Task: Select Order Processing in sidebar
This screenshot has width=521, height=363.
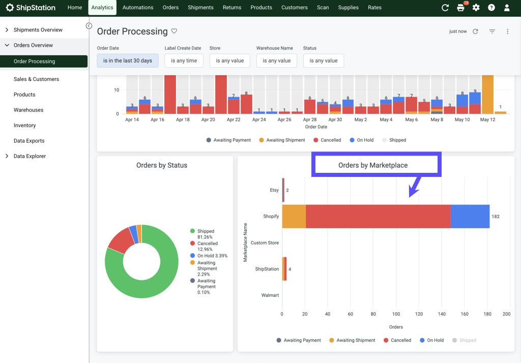Action: (44, 62)
